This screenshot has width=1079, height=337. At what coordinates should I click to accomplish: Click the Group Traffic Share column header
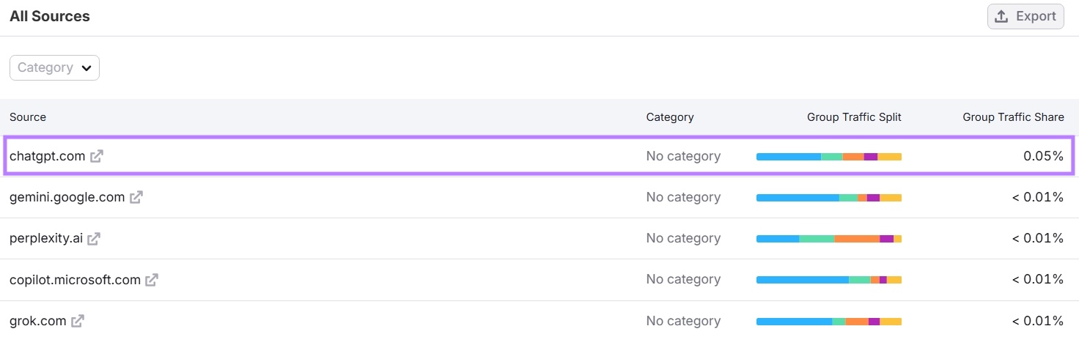pos(1013,117)
